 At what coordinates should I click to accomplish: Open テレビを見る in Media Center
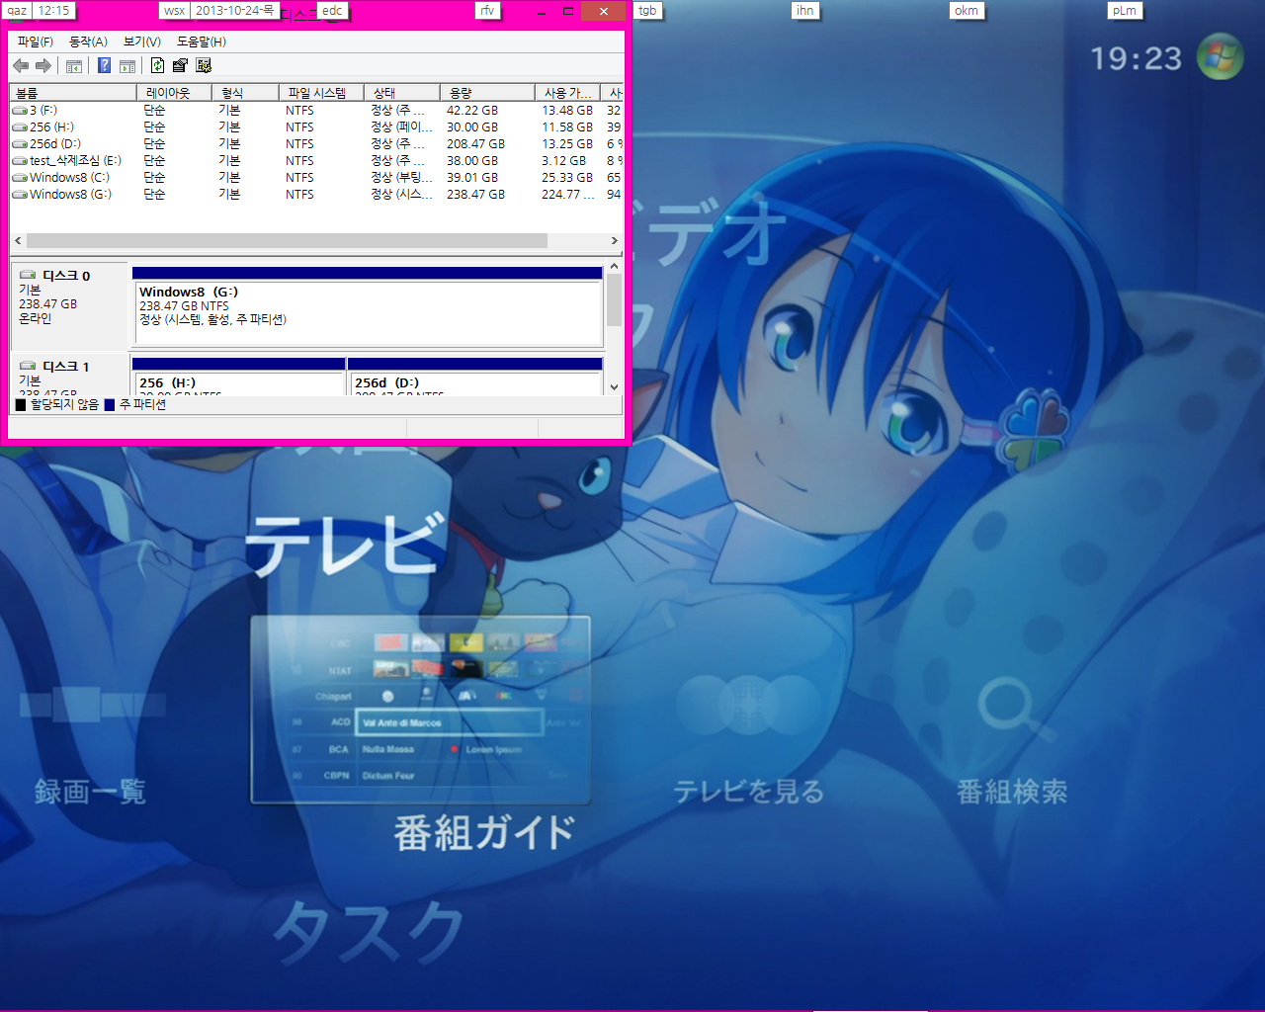749,792
